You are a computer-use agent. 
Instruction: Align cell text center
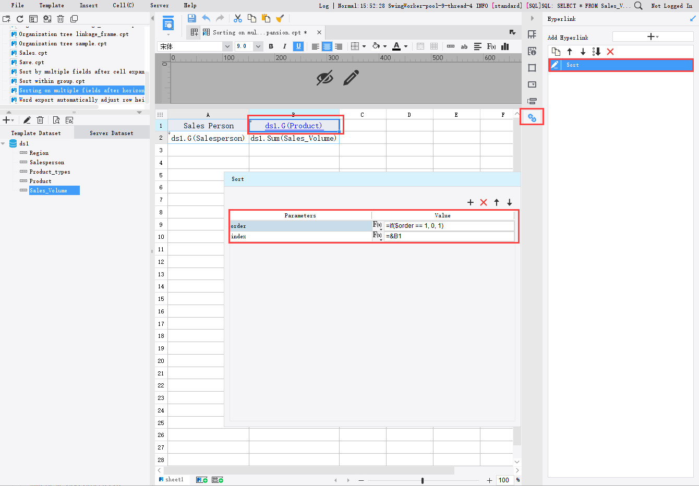327,46
